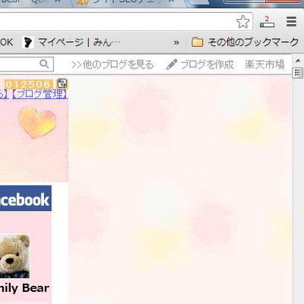Open the teddy bear profile picture
Viewport: 304px width, 304px height.
tap(14, 256)
